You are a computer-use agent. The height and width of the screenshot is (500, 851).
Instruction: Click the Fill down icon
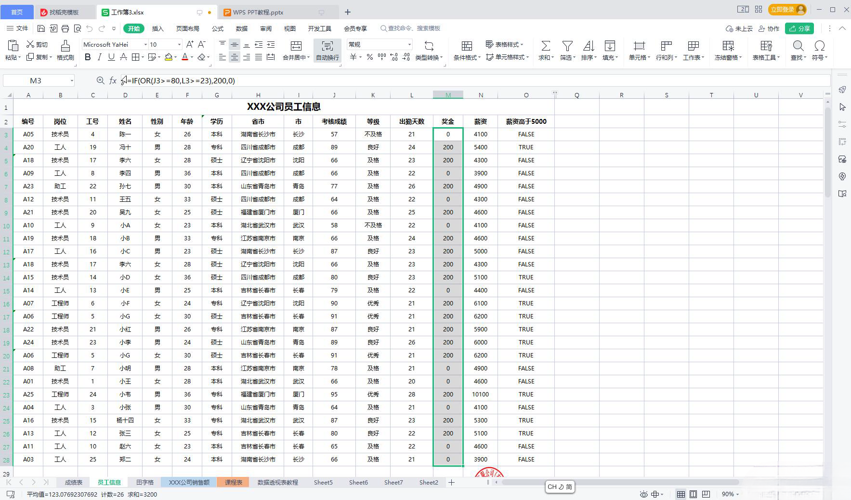click(x=610, y=46)
